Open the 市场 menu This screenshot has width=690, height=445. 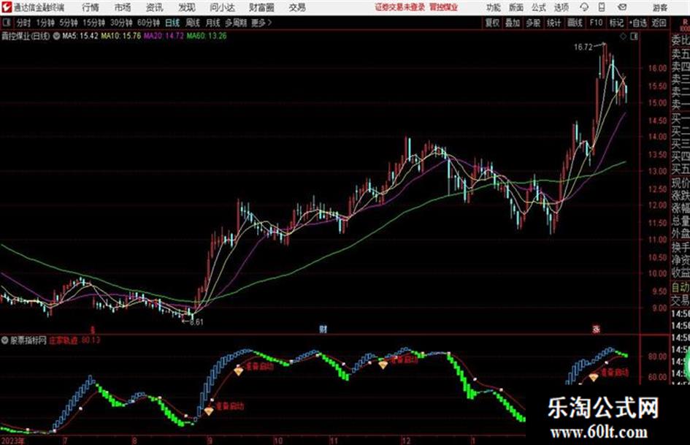point(123,7)
